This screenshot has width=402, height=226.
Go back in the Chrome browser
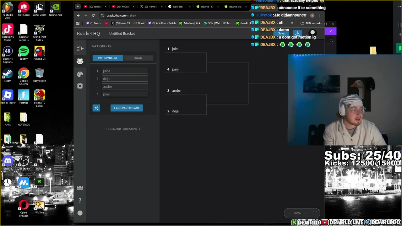point(78,15)
